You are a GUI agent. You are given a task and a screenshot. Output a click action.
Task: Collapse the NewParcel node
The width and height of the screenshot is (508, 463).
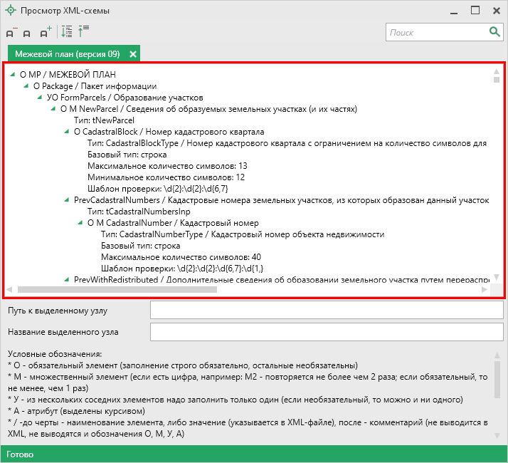[x=53, y=109]
